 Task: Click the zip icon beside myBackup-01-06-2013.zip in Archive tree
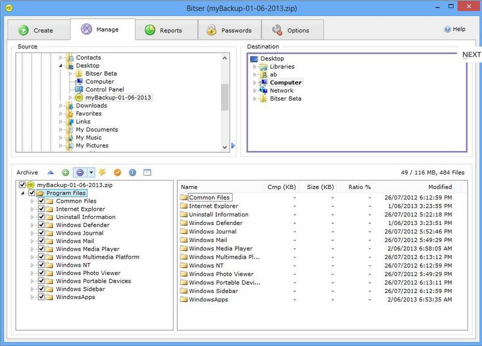pyautogui.click(x=30, y=185)
